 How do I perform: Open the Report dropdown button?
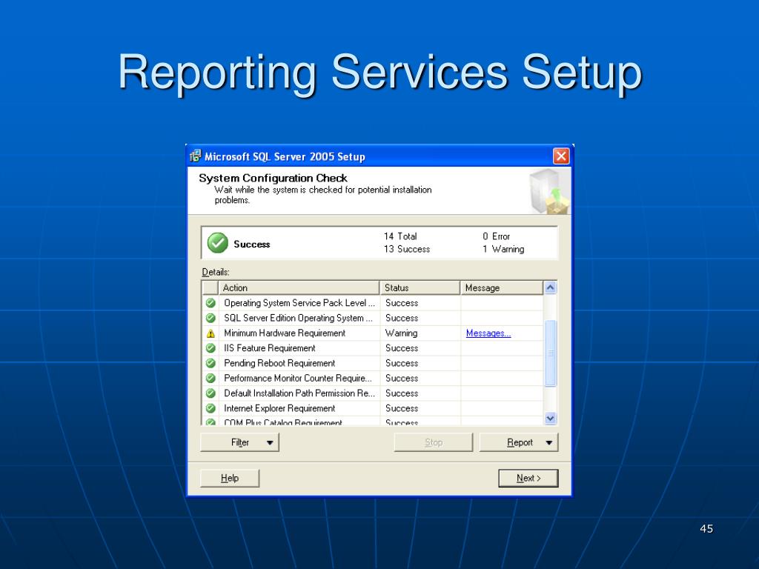[x=518, y=442]
